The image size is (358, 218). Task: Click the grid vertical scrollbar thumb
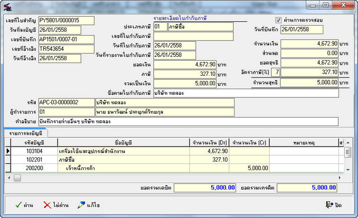coord(348,152)
